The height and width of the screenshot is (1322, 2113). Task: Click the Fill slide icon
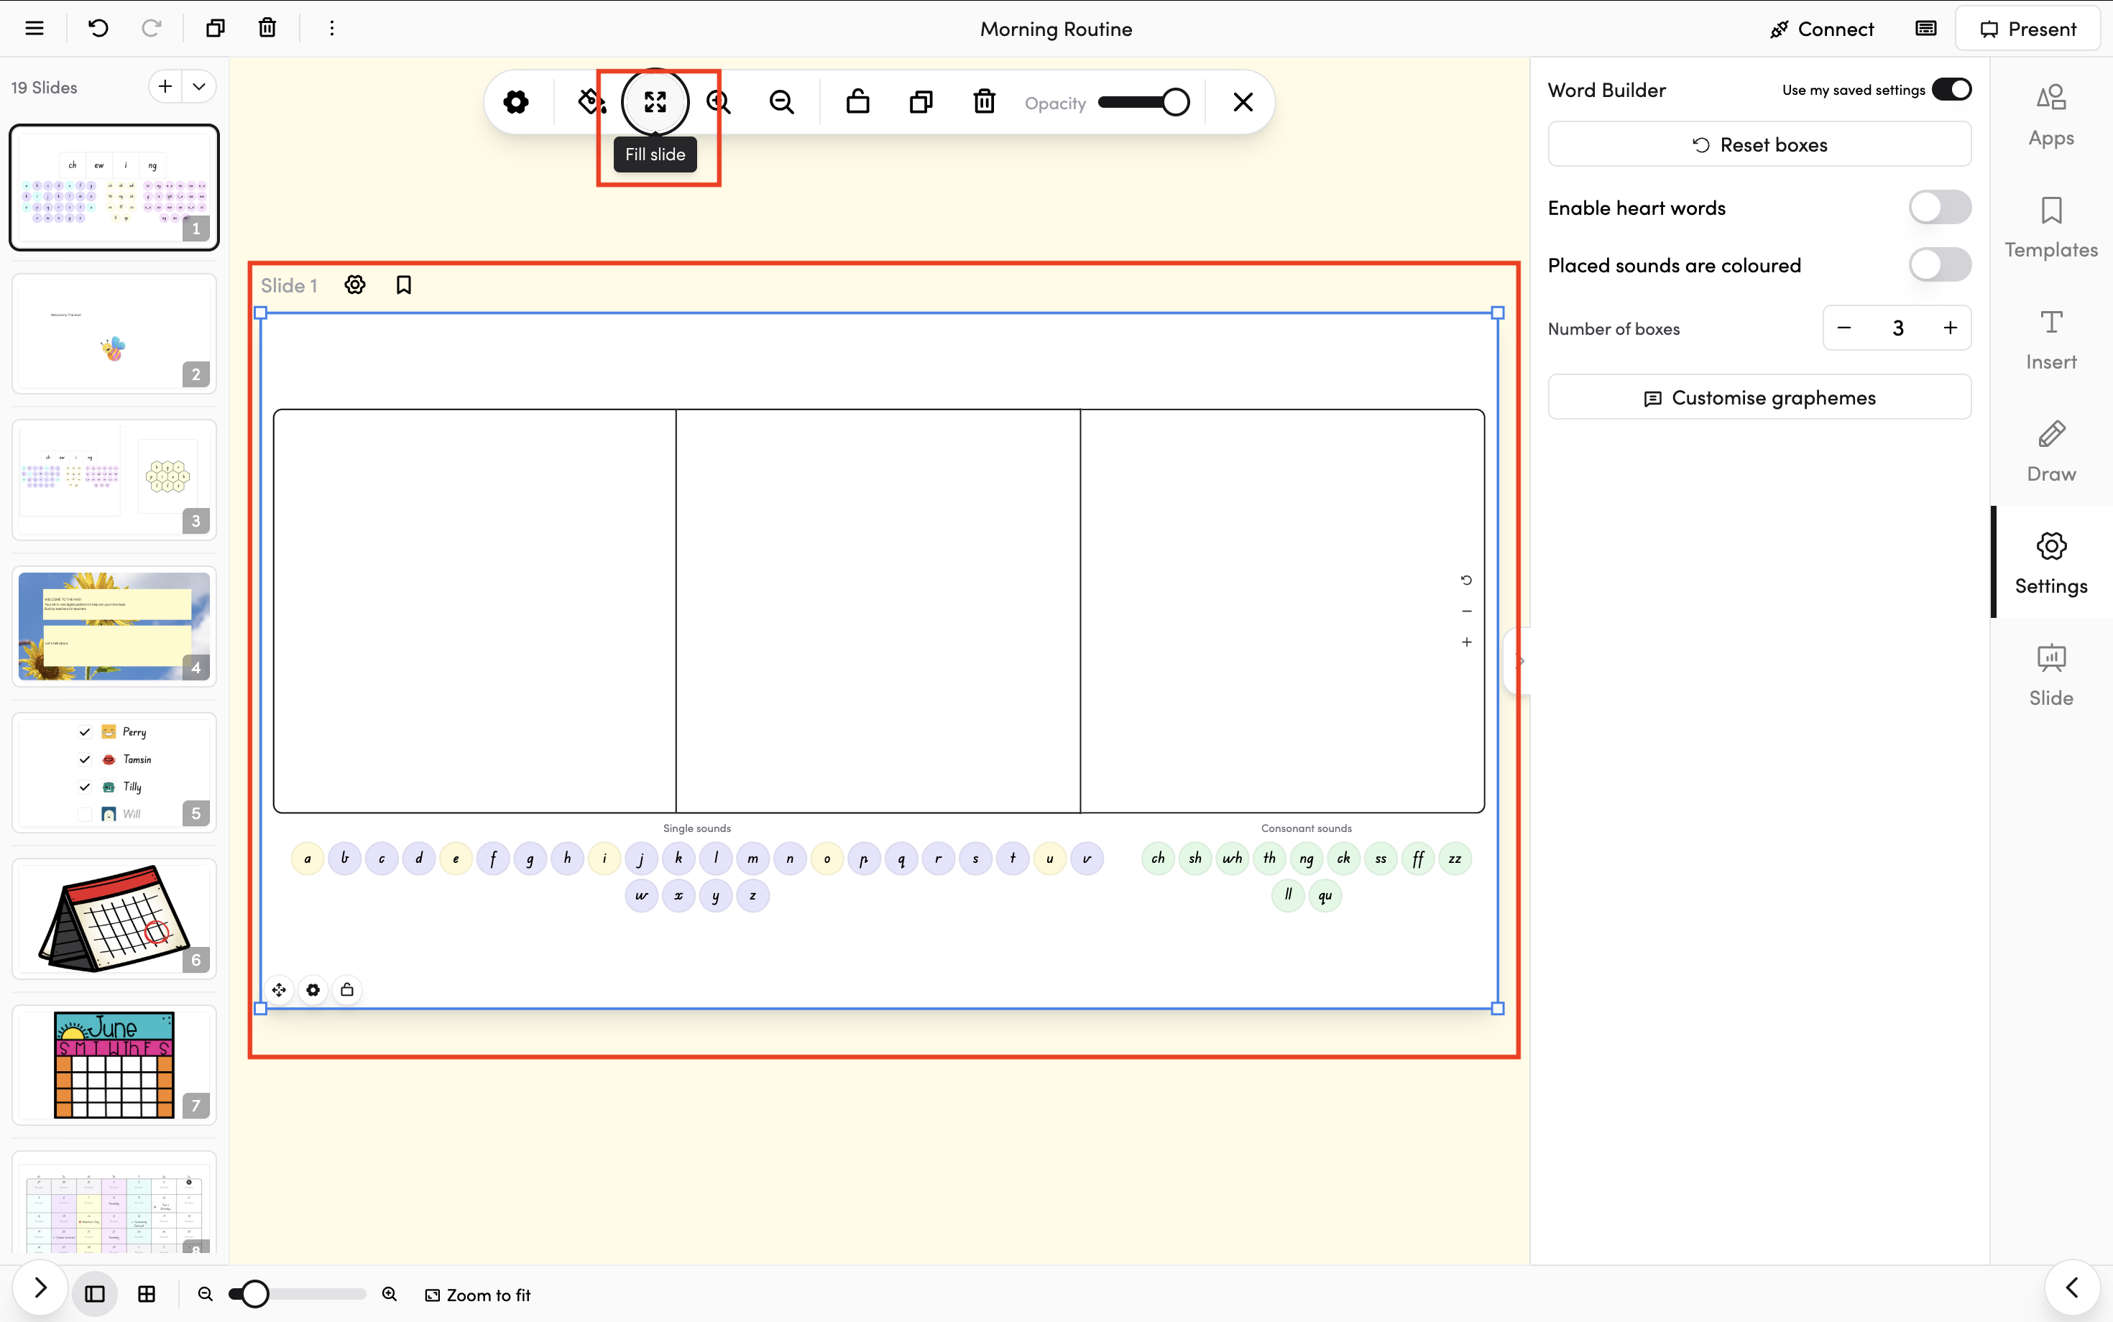[655, 102]
